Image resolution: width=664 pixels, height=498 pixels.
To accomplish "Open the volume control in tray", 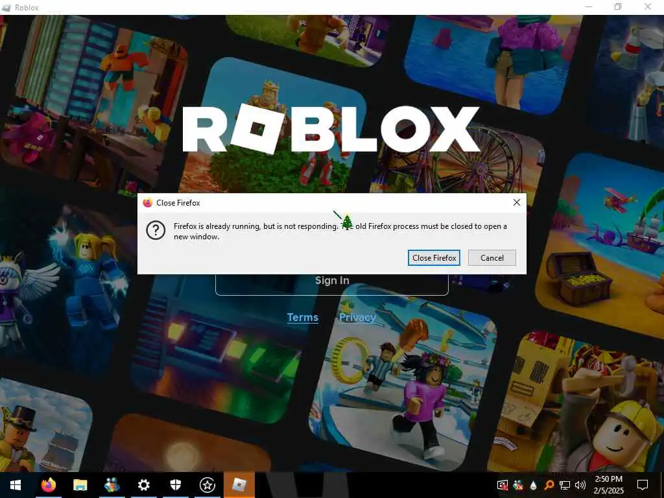I will pos(580,485).
